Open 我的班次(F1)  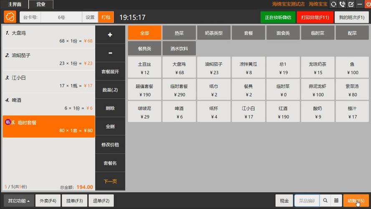352,17
